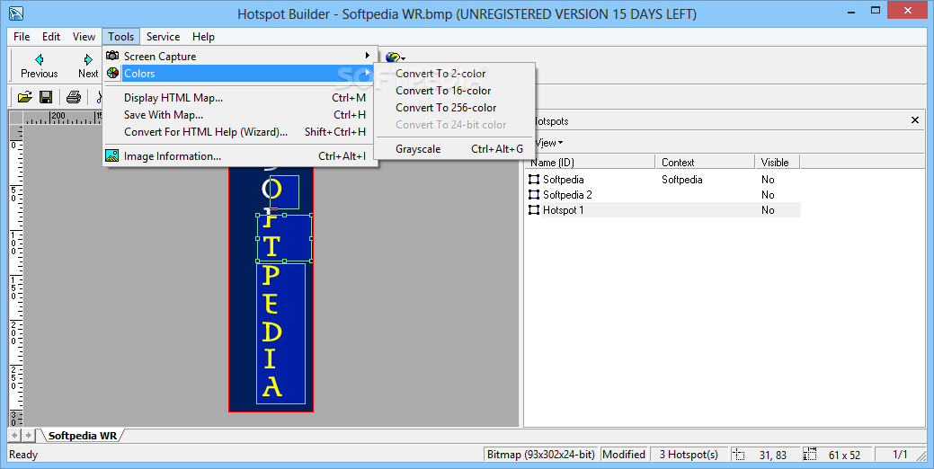Select the Hotspot 1 row
The width and height of the screenshot is (934, 469).
pos(663,210)
